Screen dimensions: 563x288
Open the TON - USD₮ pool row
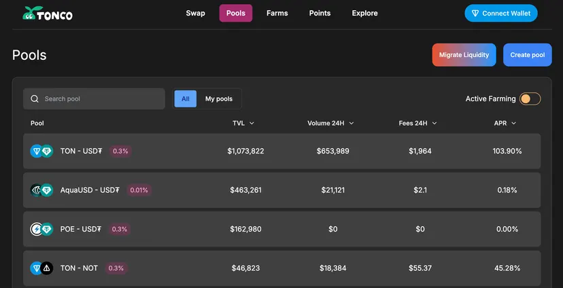click(282, 151)
